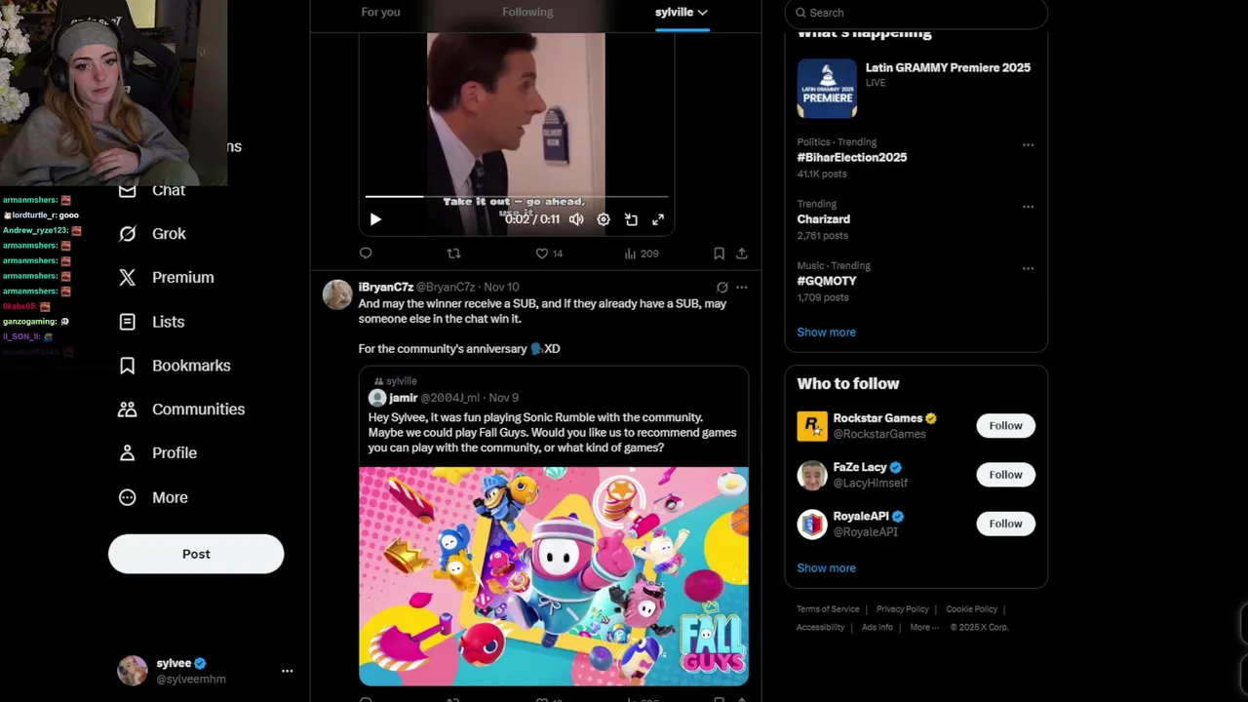The height and width of the screenshot is (702, 1248).
Task: Repost the video post
Action: click(x=453, y=253)
